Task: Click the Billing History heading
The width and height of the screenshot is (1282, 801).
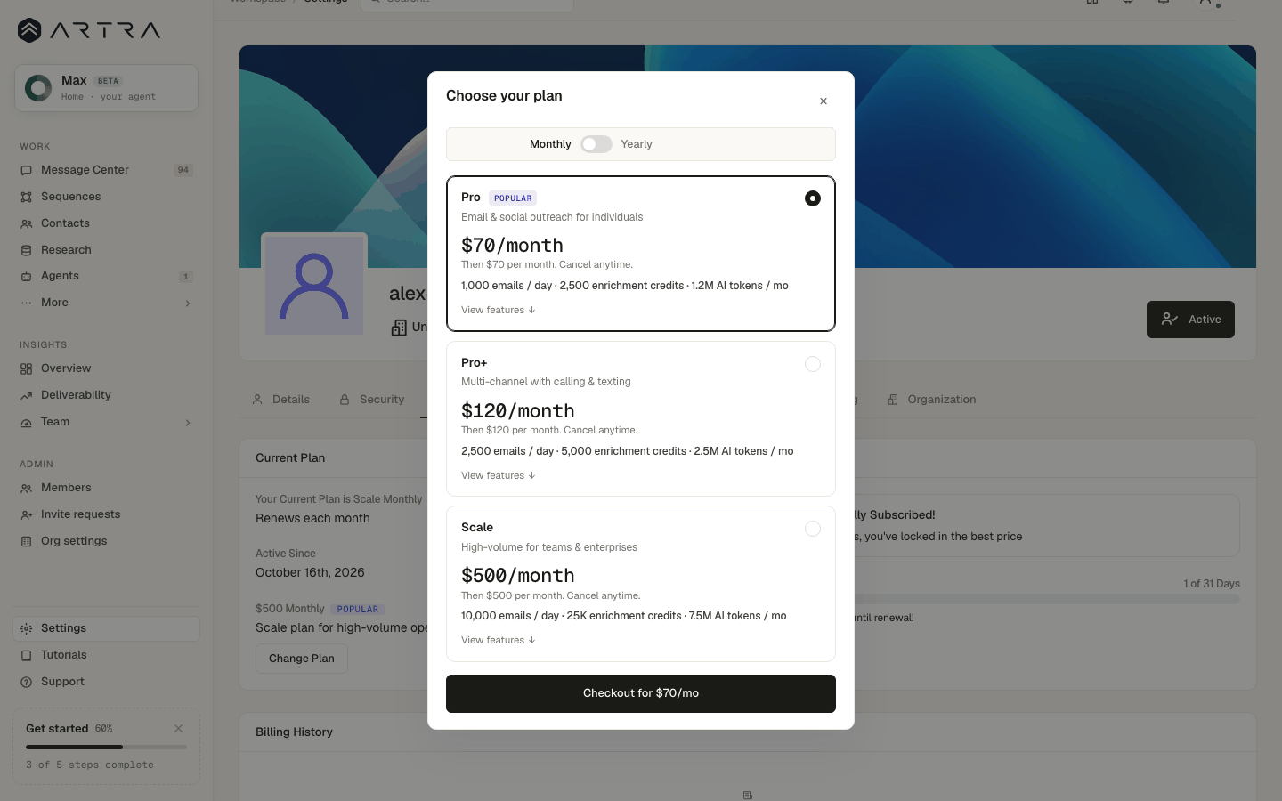Action: [x=294, y=732]
